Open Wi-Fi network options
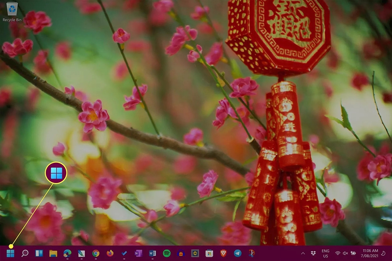Screen dimensions: 392x261 338,254
